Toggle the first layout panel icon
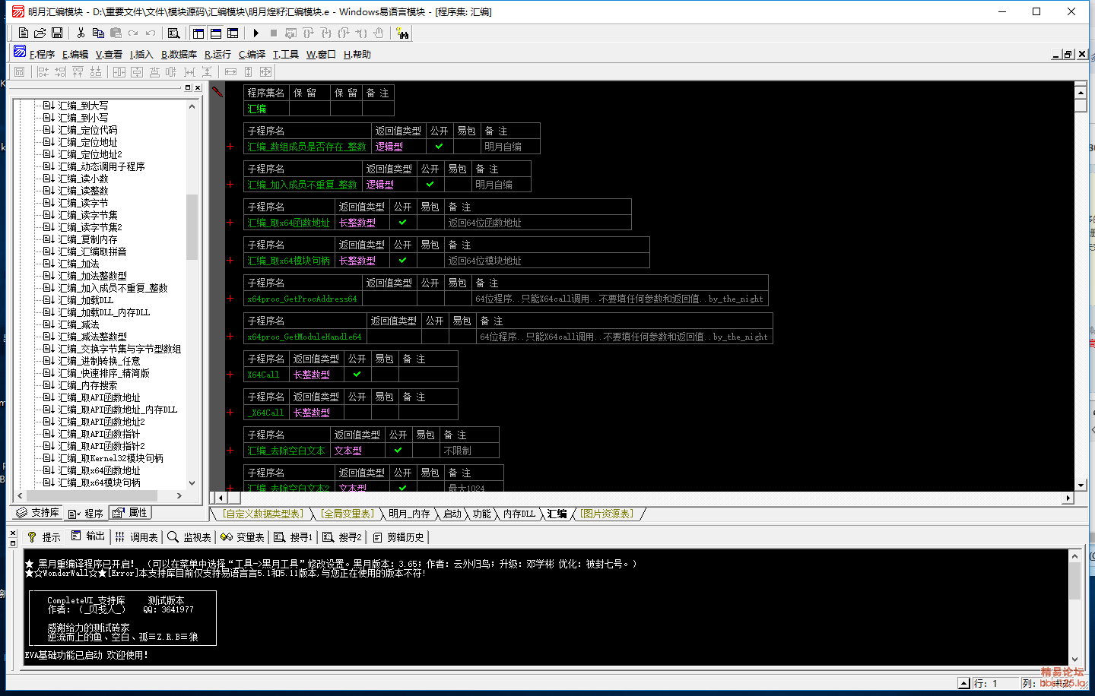 (x=198, y=33)
